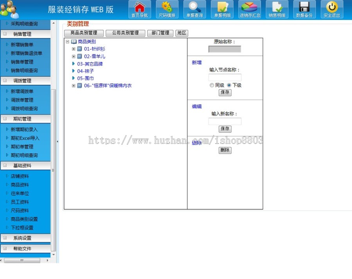Open 单据明细 note icon
352x279 pixels.
(222, 9)
